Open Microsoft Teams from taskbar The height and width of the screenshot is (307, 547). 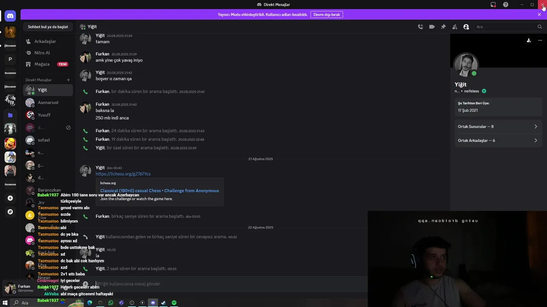point(121,303)
